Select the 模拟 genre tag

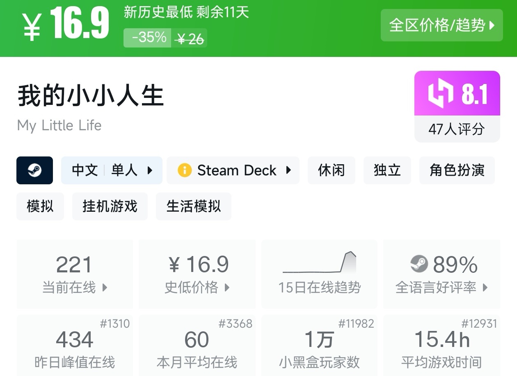pyautogui.click(x=40, y=206)
